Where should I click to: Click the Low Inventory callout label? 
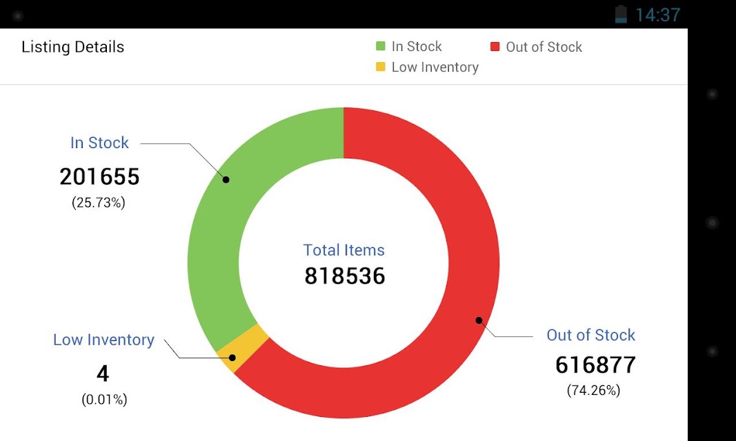coord(103,340)
